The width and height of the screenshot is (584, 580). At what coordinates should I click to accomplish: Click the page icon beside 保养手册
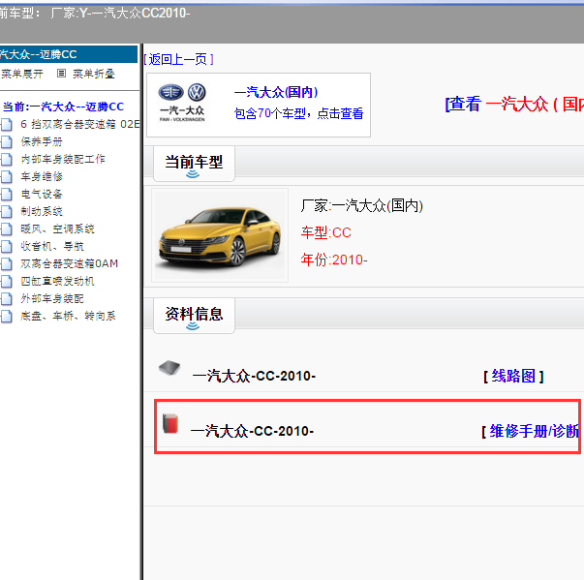pos(7,141)
